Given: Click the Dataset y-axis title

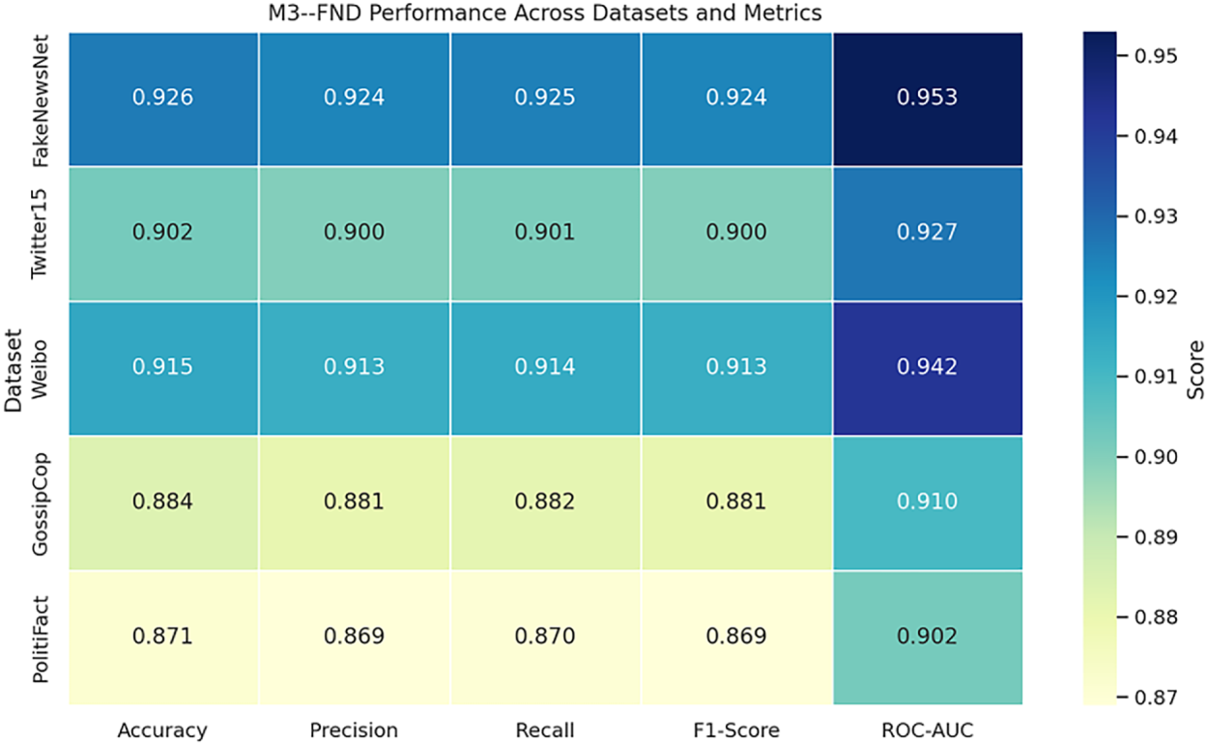Looking at the screenshot, I should (15, 367).
